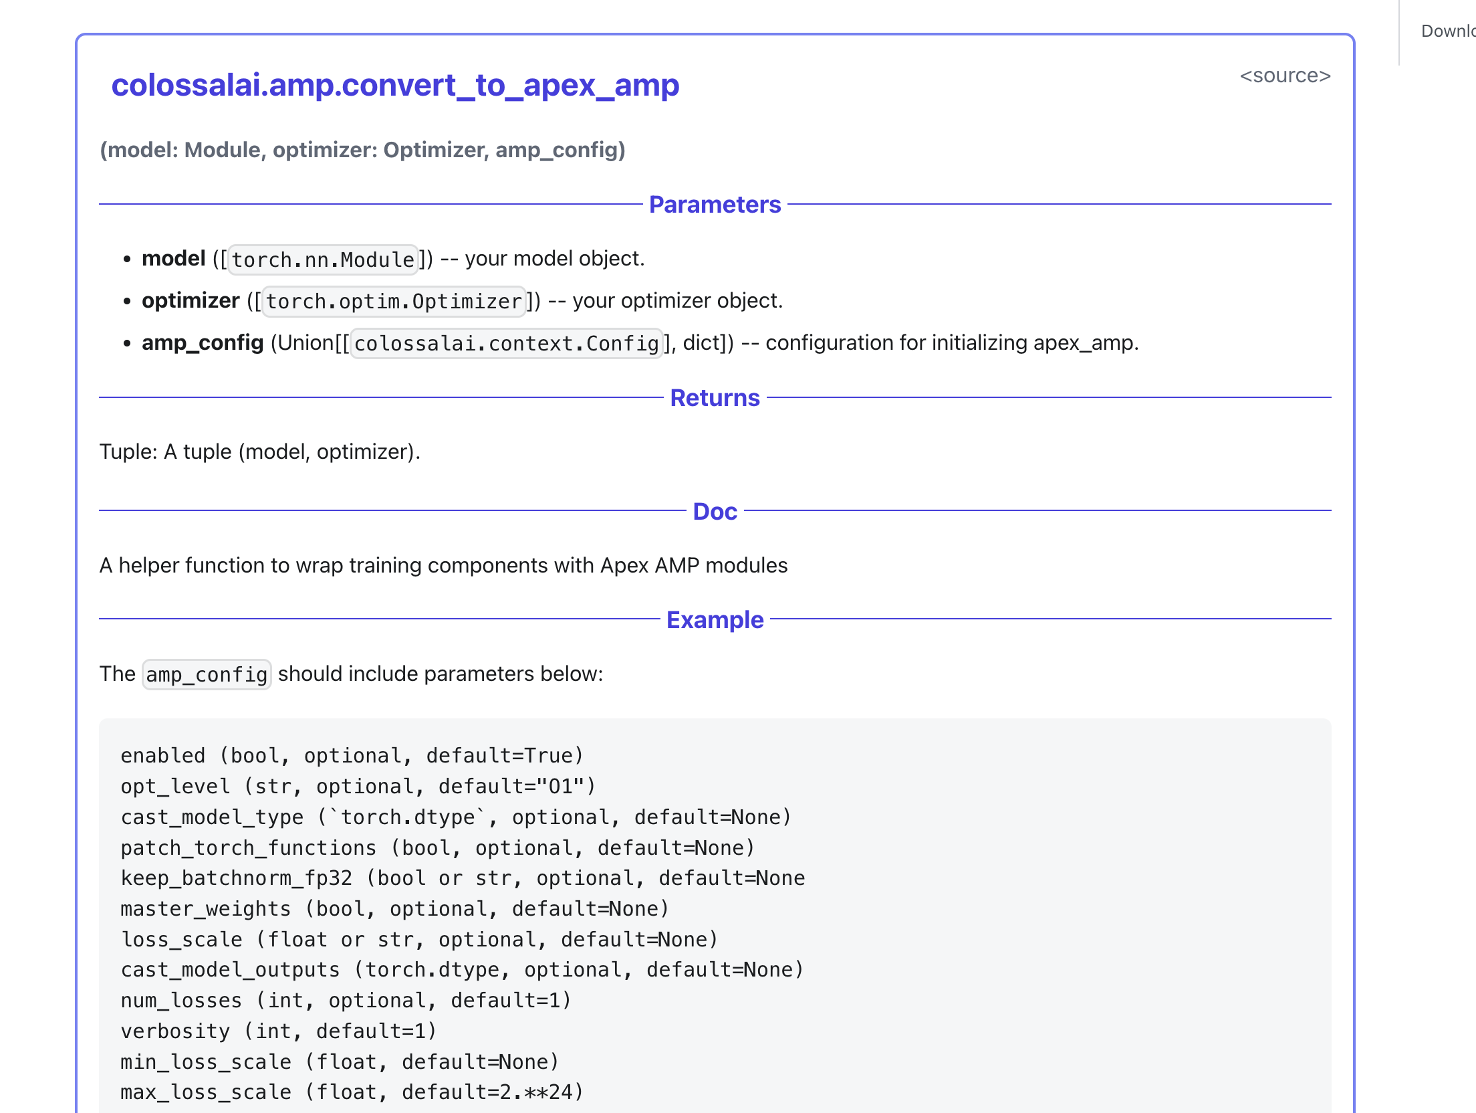Click the Example section heading
The image size is (1476, 1113).
coord(715,620)
